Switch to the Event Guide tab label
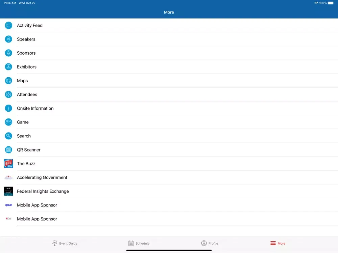This screenshot has height=253, width=338. pos(68,243)
